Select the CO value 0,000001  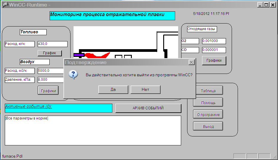[x=214, y=50]
